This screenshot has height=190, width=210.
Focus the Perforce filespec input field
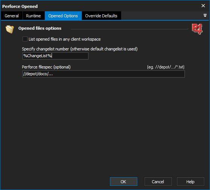point(103,74)
